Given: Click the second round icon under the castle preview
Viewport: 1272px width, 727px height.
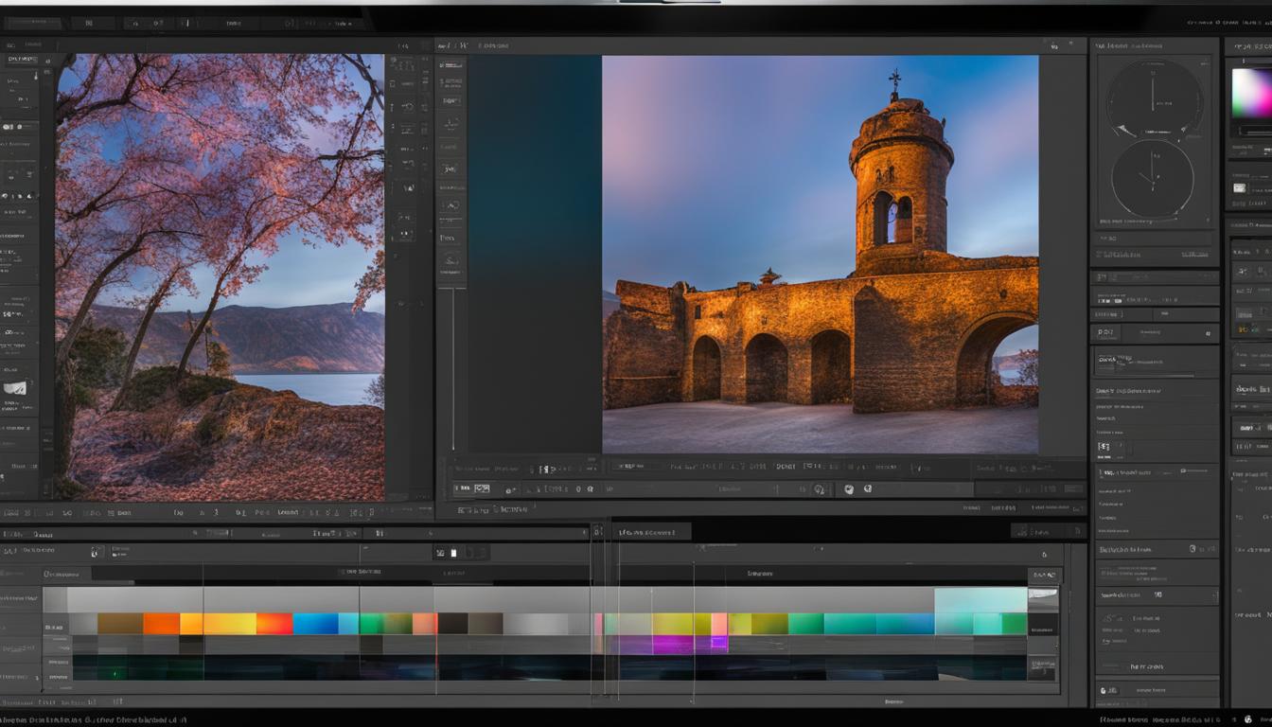Looking at the screenshot, I should point(868,489).
